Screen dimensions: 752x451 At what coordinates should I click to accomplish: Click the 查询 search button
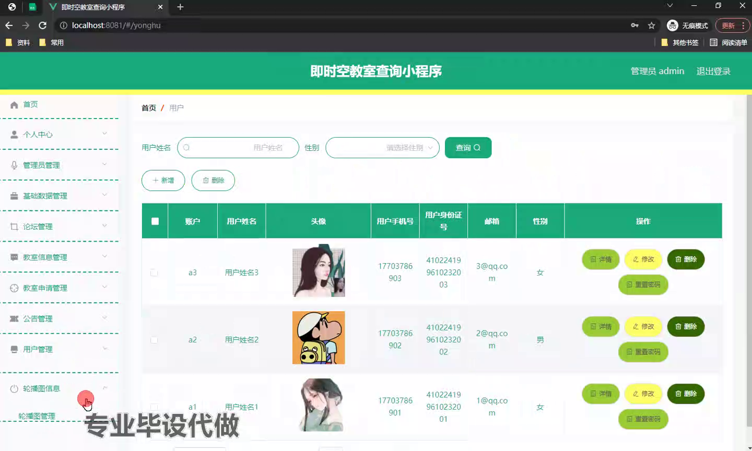click(468, 148)
